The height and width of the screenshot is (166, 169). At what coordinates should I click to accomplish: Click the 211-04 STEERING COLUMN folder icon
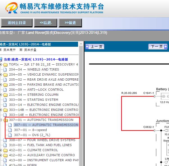[5, 95]
